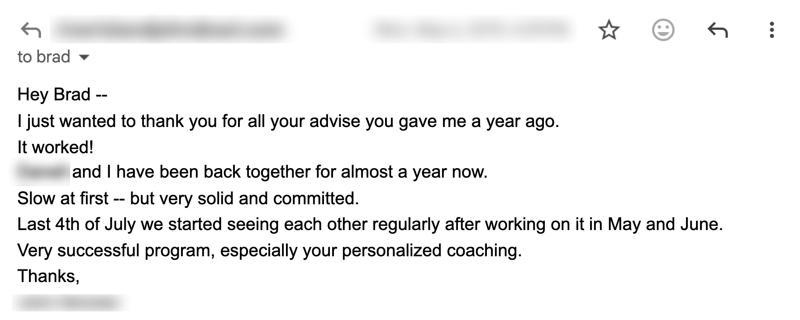800x320 pixels.
Task: Click the "It worked!" line
Action: click(x=55, y=147)
